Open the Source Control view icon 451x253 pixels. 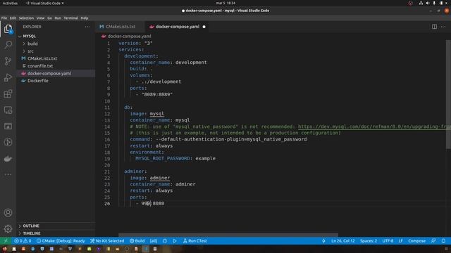8,61
